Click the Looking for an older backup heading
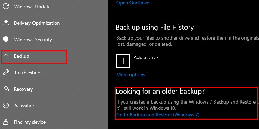The image size is (259, 129). [x=160, y=91]
